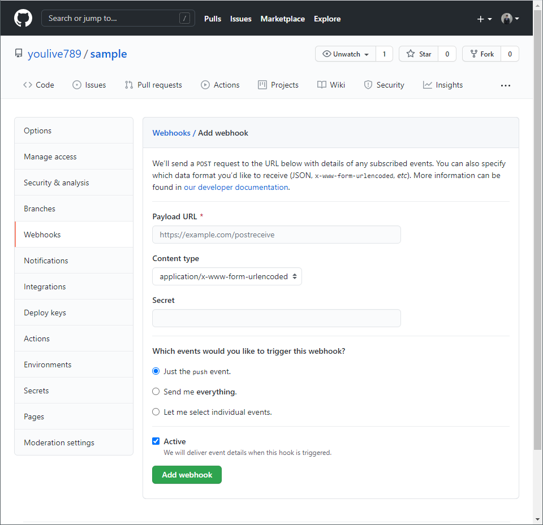Viewport: 543px width, 525px height.
Task: Select Moderation settings in sidebar
Action: tap(74, 442)
